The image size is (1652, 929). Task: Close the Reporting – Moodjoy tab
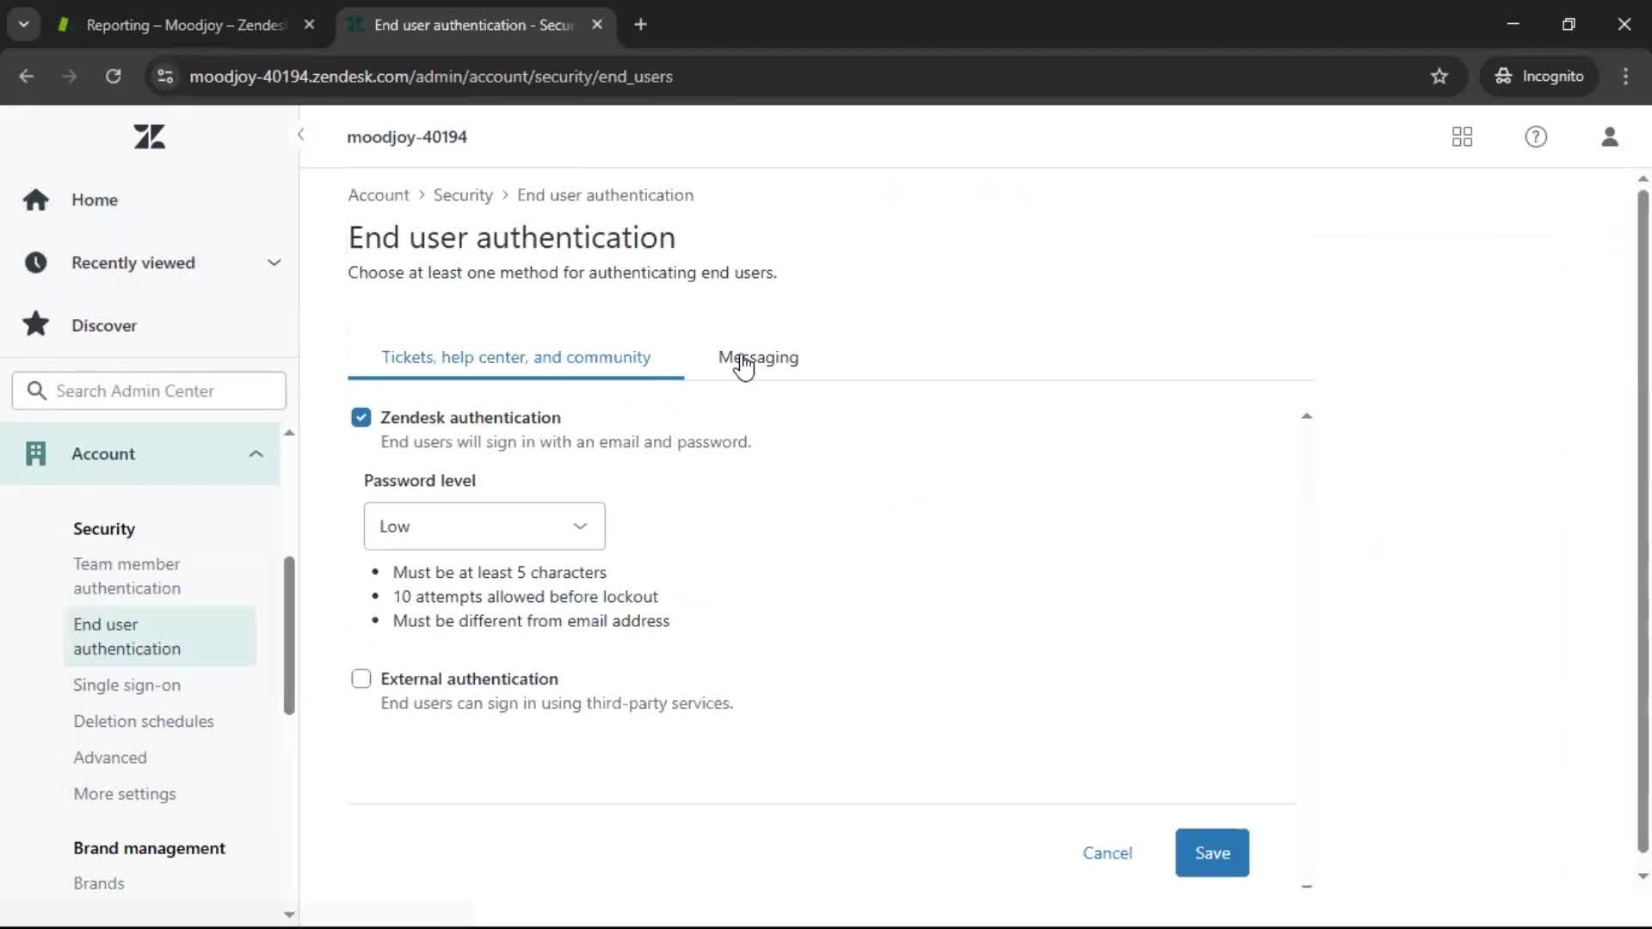click(310, 25)
